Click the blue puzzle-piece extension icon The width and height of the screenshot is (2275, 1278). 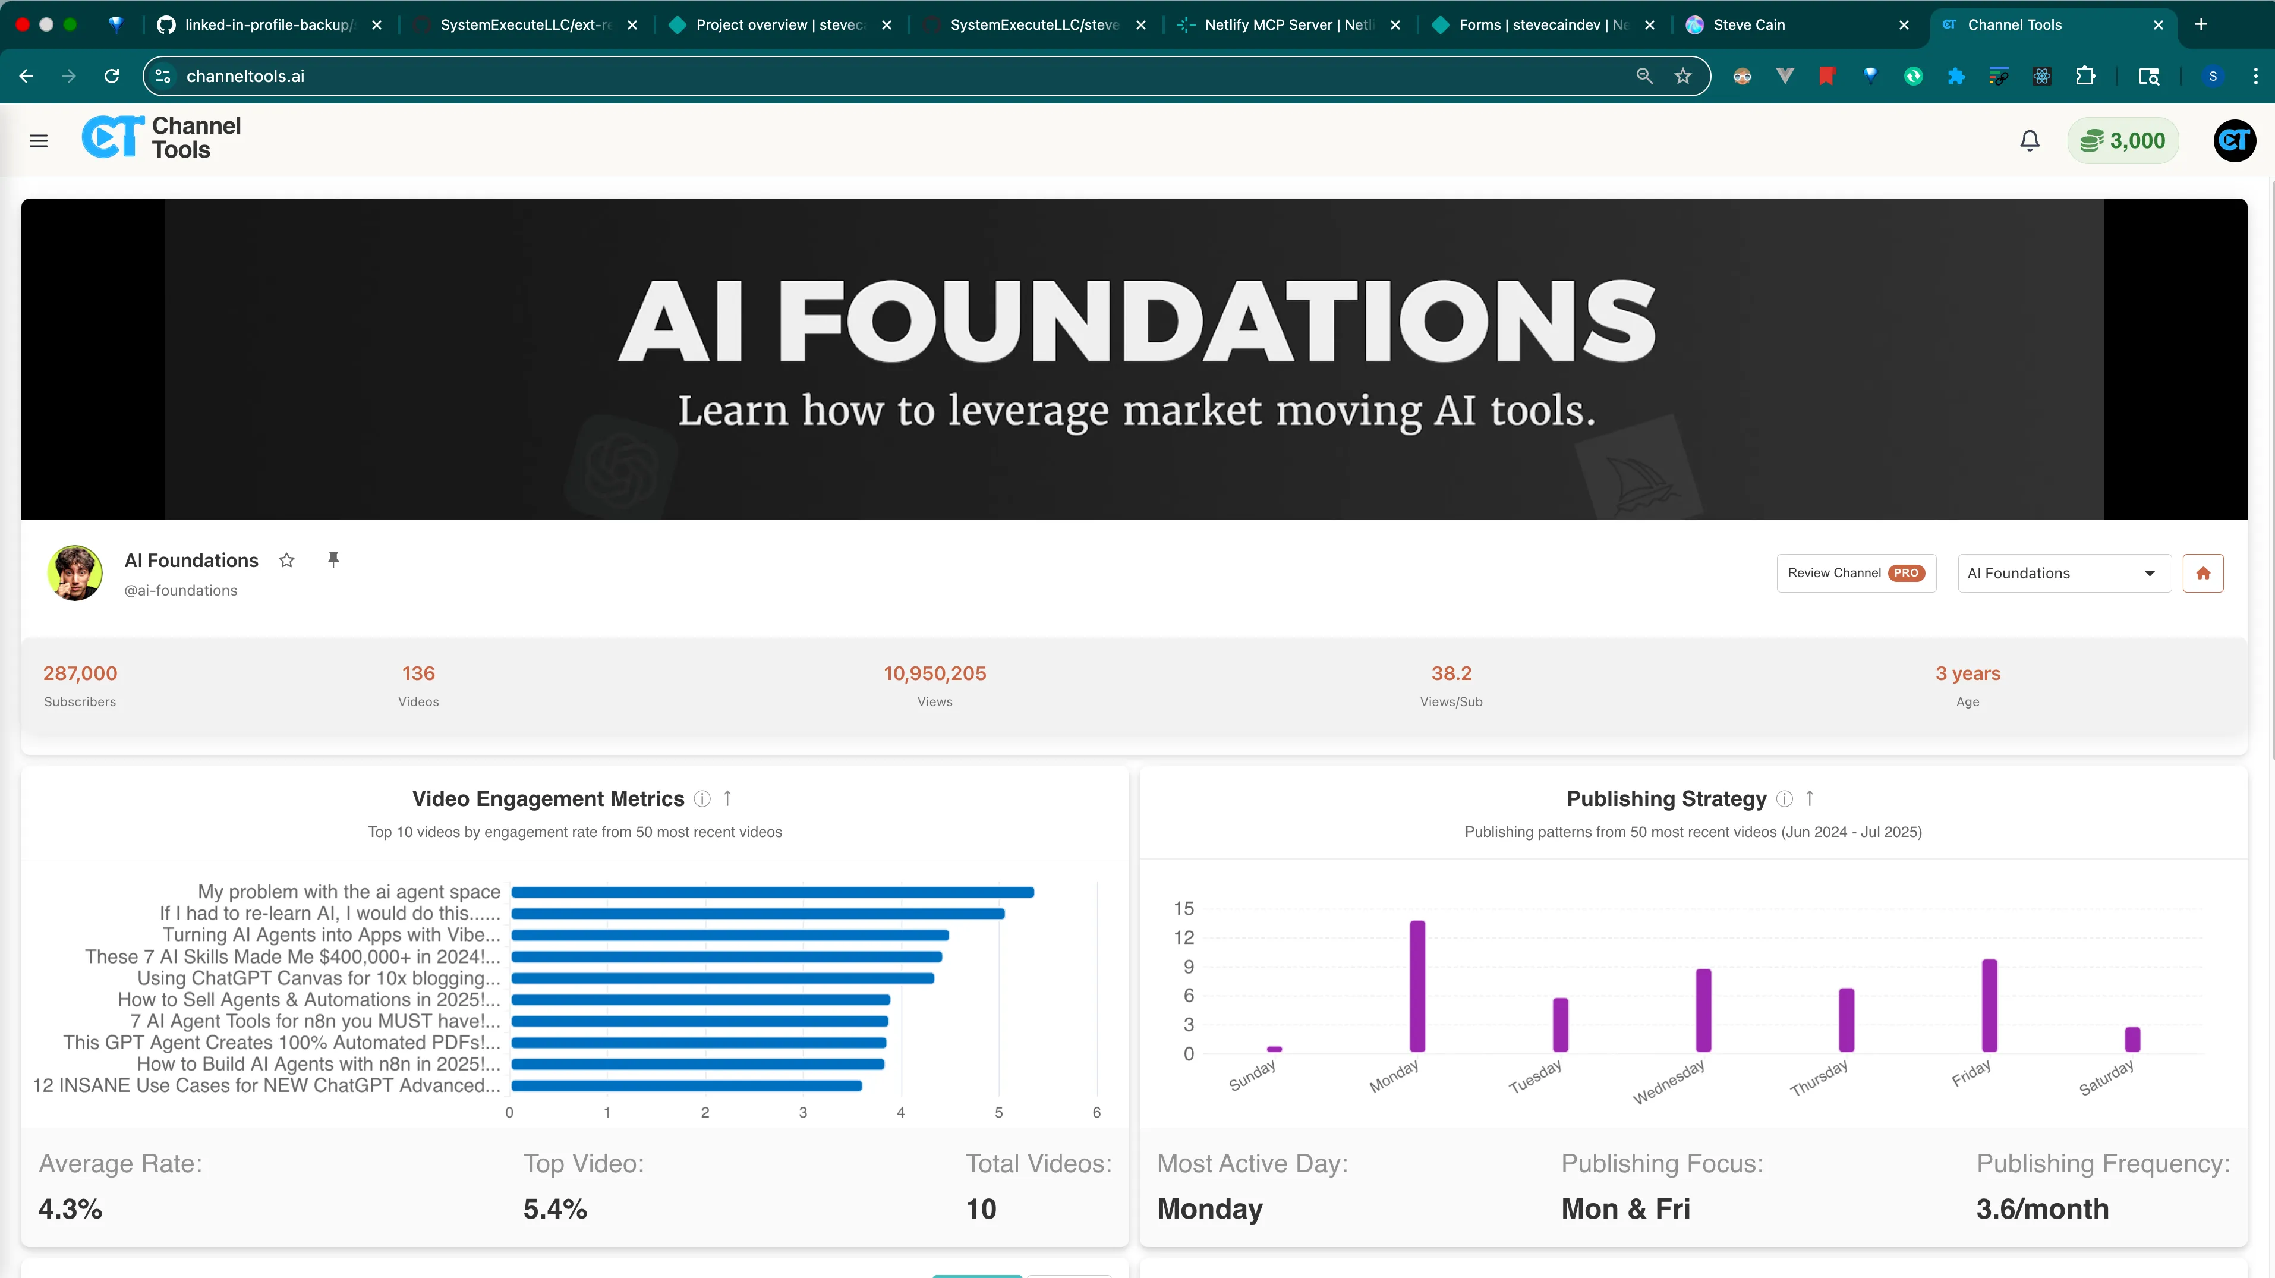1956,76
